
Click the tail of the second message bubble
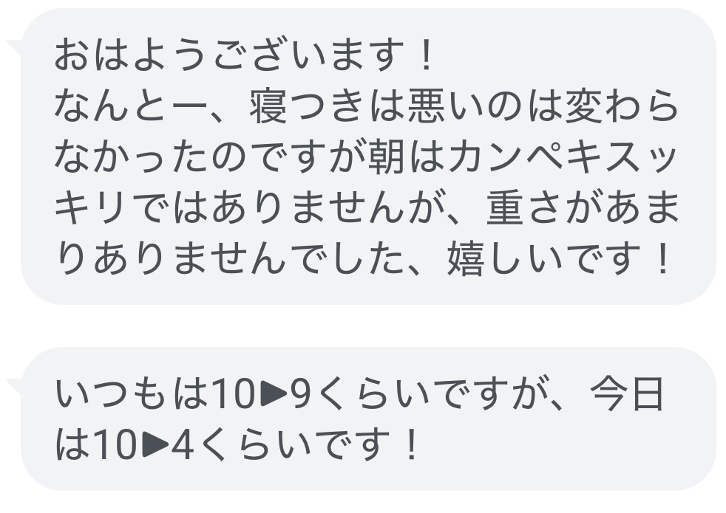pos(14,388)
